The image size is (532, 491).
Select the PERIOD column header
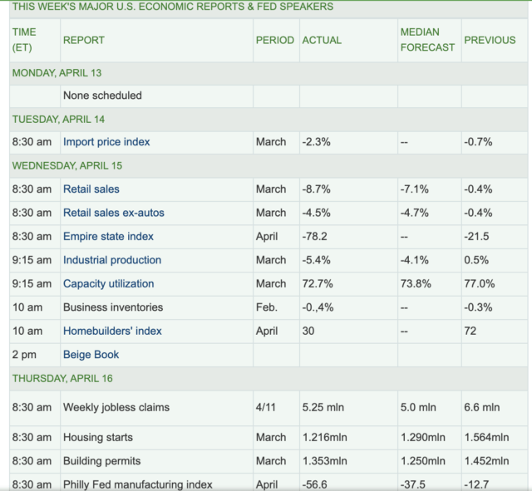(274, 40)
